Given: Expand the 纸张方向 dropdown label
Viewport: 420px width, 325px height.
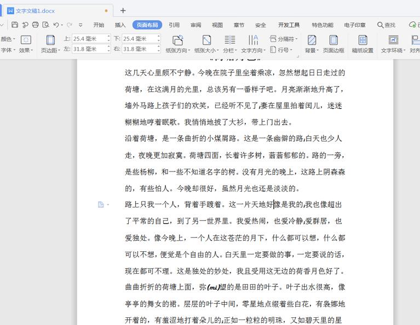Looking at the screenshot, I should [x=177, y=50].
